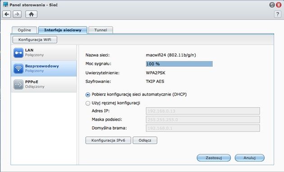This screenshot has height=172, width=284.
Task: Close the Panel sterowania window
Action: (x=279, y=5)
